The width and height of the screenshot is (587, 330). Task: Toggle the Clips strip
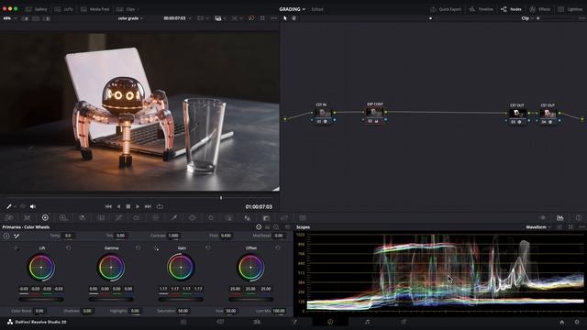126,9
